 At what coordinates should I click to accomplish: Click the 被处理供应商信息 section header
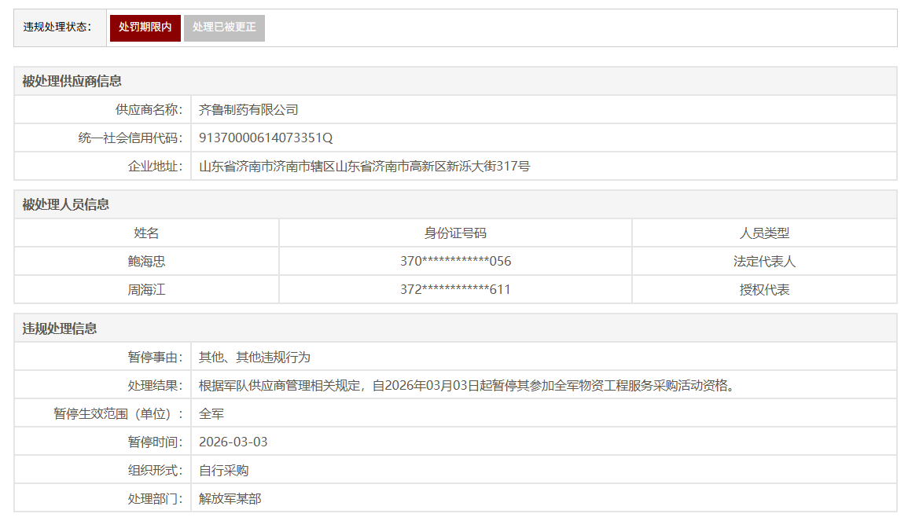point(72,81)
